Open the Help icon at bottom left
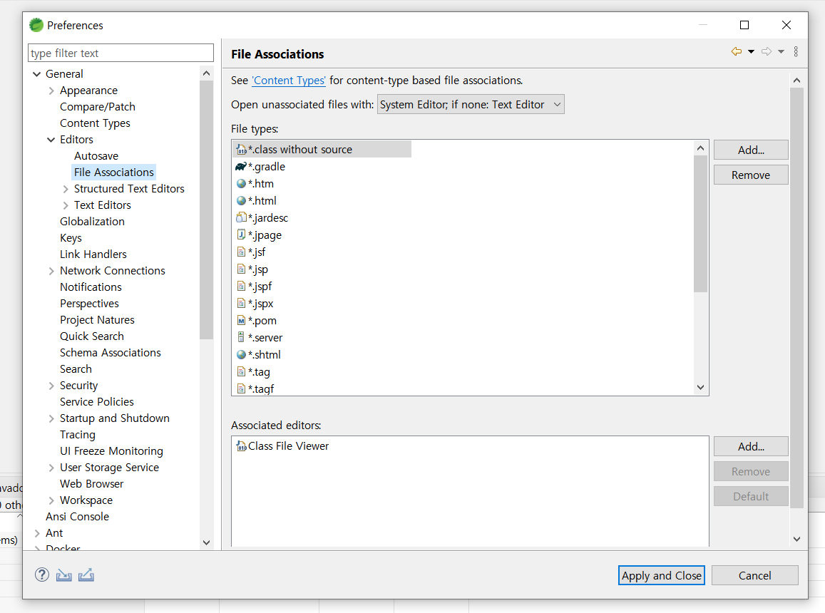Screen dimensions: 825x613 42,575
